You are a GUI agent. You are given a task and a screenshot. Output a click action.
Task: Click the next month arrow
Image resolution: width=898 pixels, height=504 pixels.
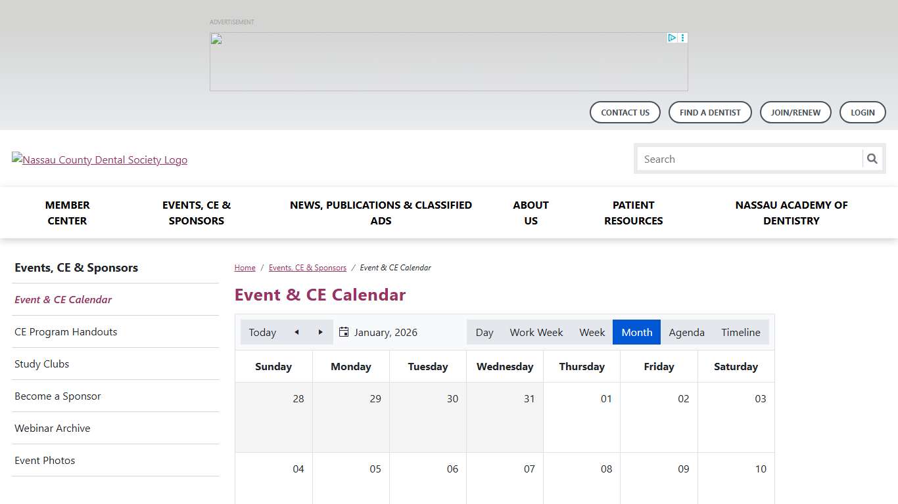tap(320, 332)
